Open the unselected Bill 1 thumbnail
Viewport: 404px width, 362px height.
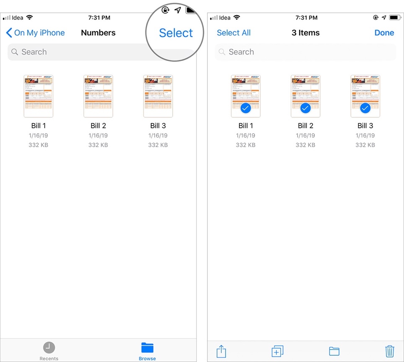point(39,96)
